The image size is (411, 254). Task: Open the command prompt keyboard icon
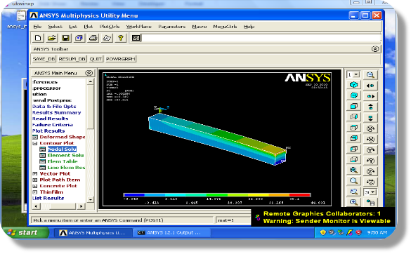pos(136,38)
